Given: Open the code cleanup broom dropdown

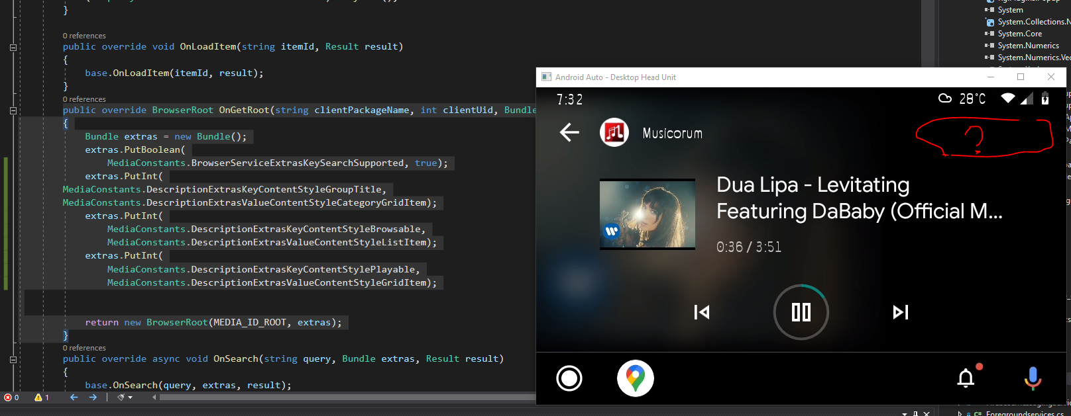Looking at the screenshot, I should tap(125, 397).
